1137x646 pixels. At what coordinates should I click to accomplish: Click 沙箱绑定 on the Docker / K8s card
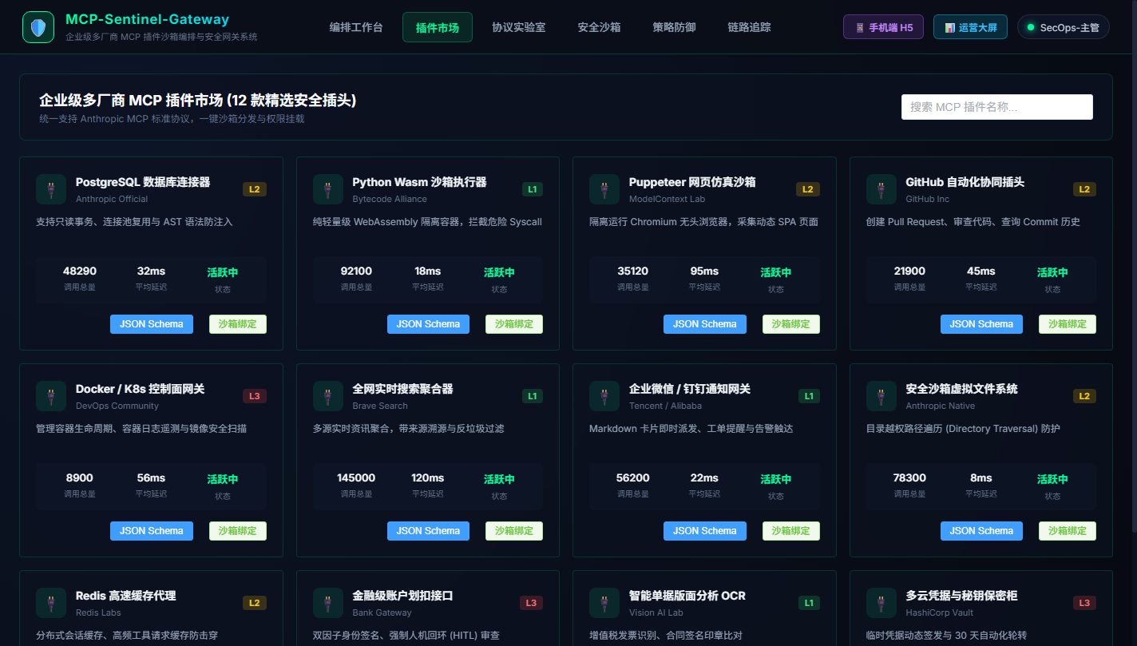(238, 531)
